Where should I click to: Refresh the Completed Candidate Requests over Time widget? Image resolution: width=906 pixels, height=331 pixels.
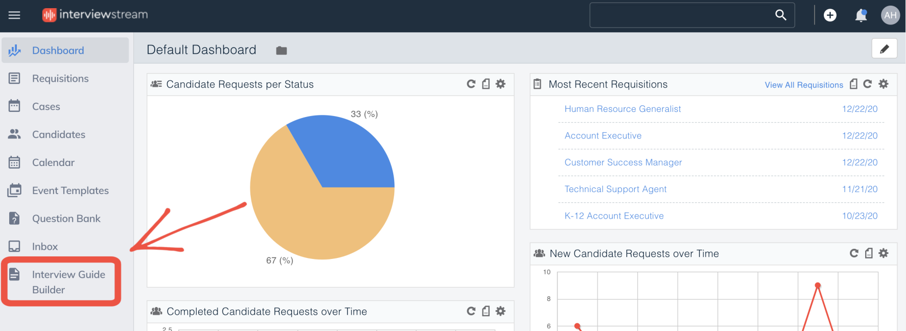pos(471,311)
